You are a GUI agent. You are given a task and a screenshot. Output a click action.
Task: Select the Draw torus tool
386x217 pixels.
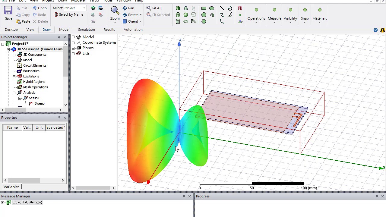tap(186, 21)
